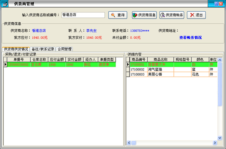Click the right arrow of horizontal scrollbar
This screenshot has height=149, width=226.
coord(215,143)
